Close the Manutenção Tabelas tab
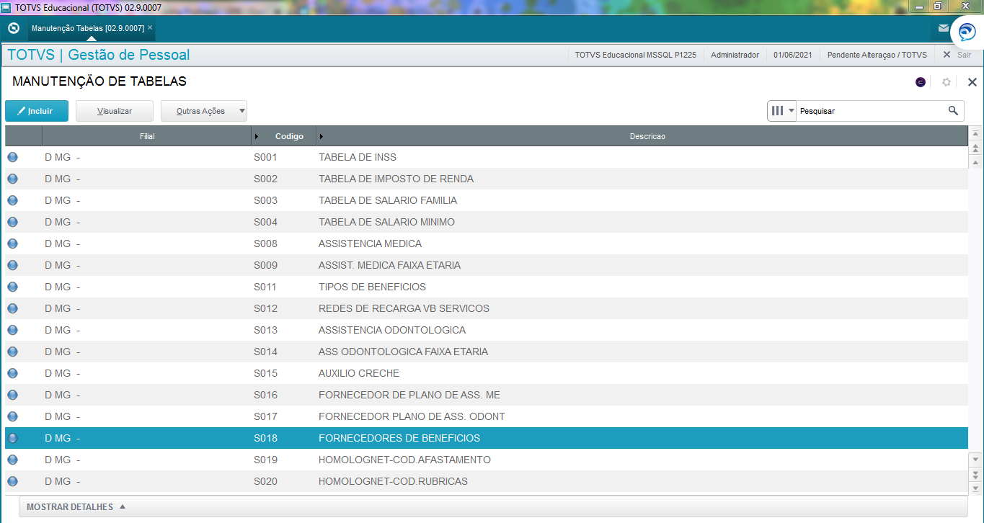Screen dimensions: 984x523 (x=150, y=27)
